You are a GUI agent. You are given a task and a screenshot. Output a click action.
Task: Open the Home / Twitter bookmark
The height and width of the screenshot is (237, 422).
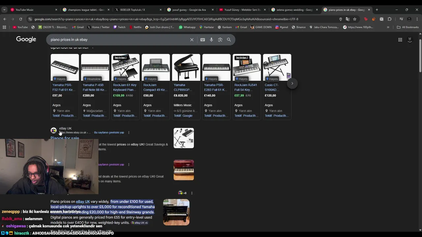(x=98, y=27)
